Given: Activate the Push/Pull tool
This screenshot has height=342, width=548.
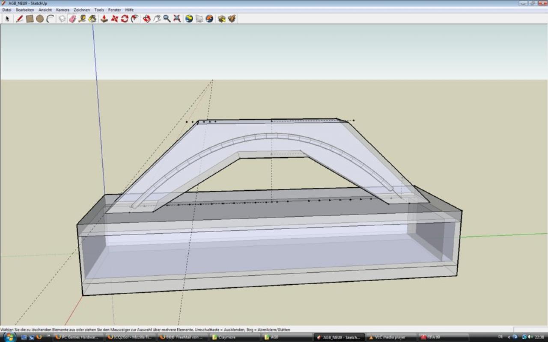Looking at the screenshot, I should click(104, 19).
